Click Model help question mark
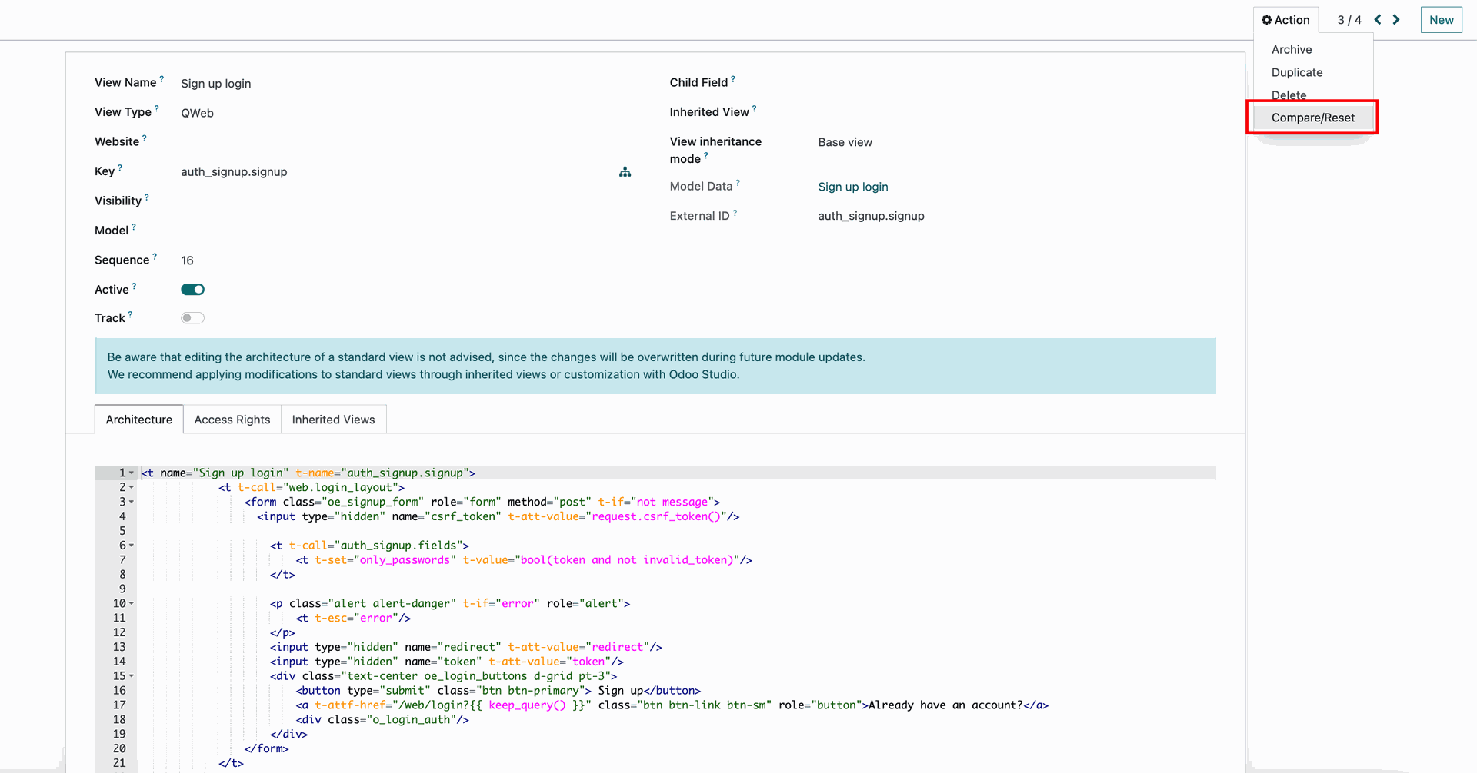 (x=134, y=227)
